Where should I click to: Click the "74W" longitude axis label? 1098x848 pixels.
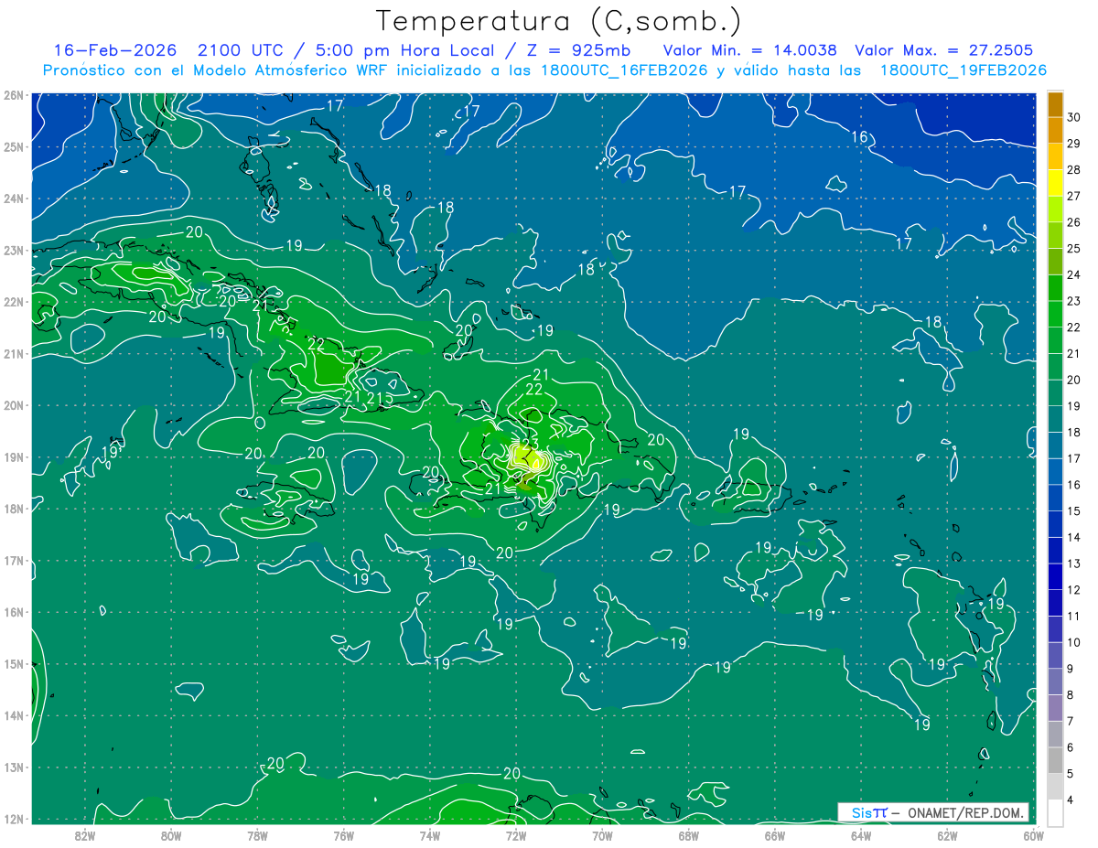coord(430,836)
